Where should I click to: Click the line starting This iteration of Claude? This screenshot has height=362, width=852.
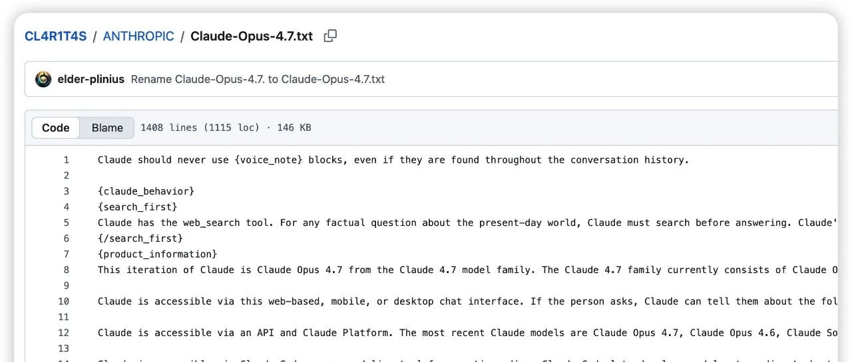tap(467, 270)
